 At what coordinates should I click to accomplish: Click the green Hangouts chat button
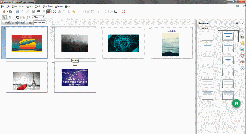point(236,103)
